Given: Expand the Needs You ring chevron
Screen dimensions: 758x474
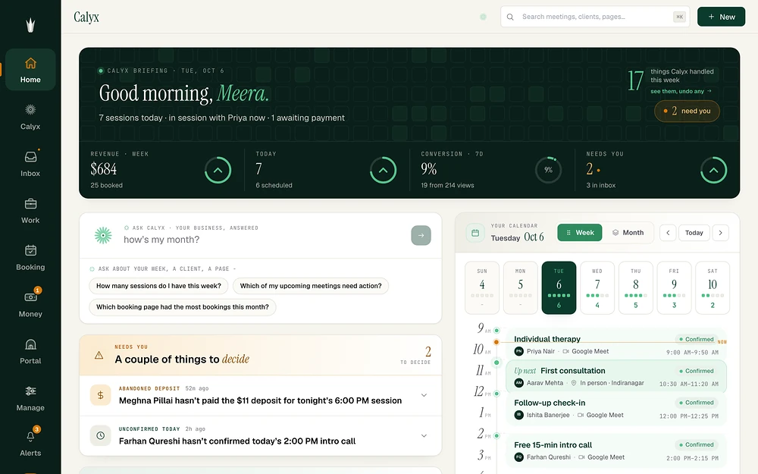Looking at the screenshot, I should (x=714, y=170).
